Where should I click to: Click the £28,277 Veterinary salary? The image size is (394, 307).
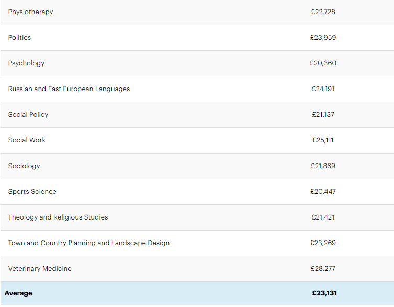coord(323,268)
